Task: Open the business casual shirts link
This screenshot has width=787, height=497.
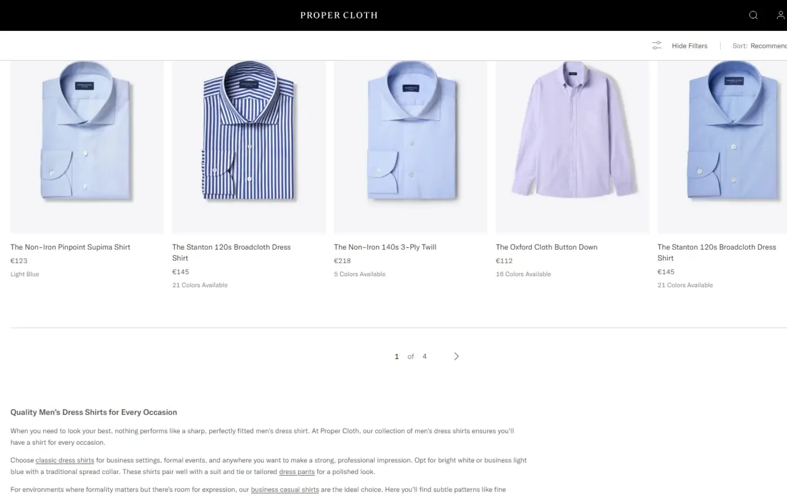Action: coord(284,489)
